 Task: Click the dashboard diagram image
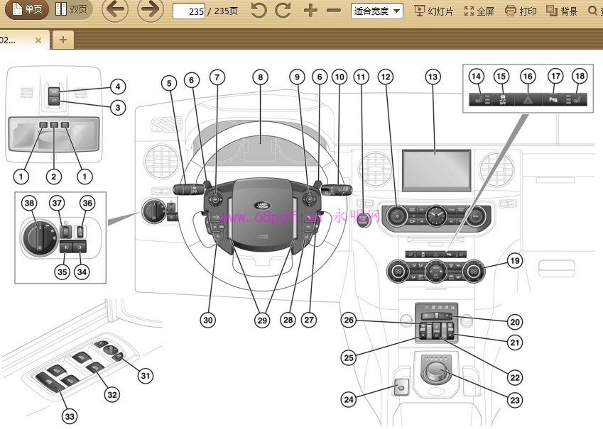[x=301, y=241]
